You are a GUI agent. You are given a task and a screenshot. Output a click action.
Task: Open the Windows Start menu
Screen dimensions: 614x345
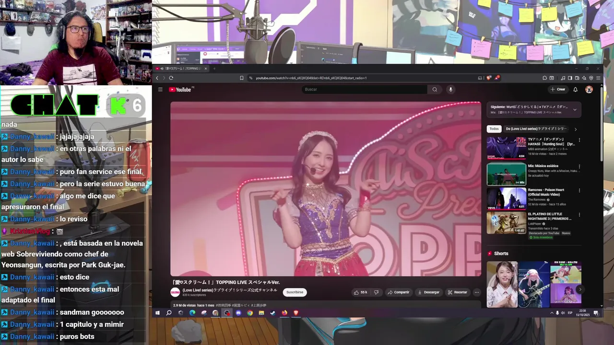(157, 313)
